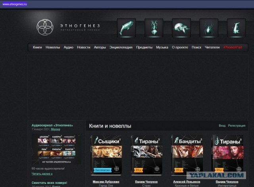Click the 89 р price on Тираны 3
This screenshot has width=254, height=187.
tap(139, 170)
